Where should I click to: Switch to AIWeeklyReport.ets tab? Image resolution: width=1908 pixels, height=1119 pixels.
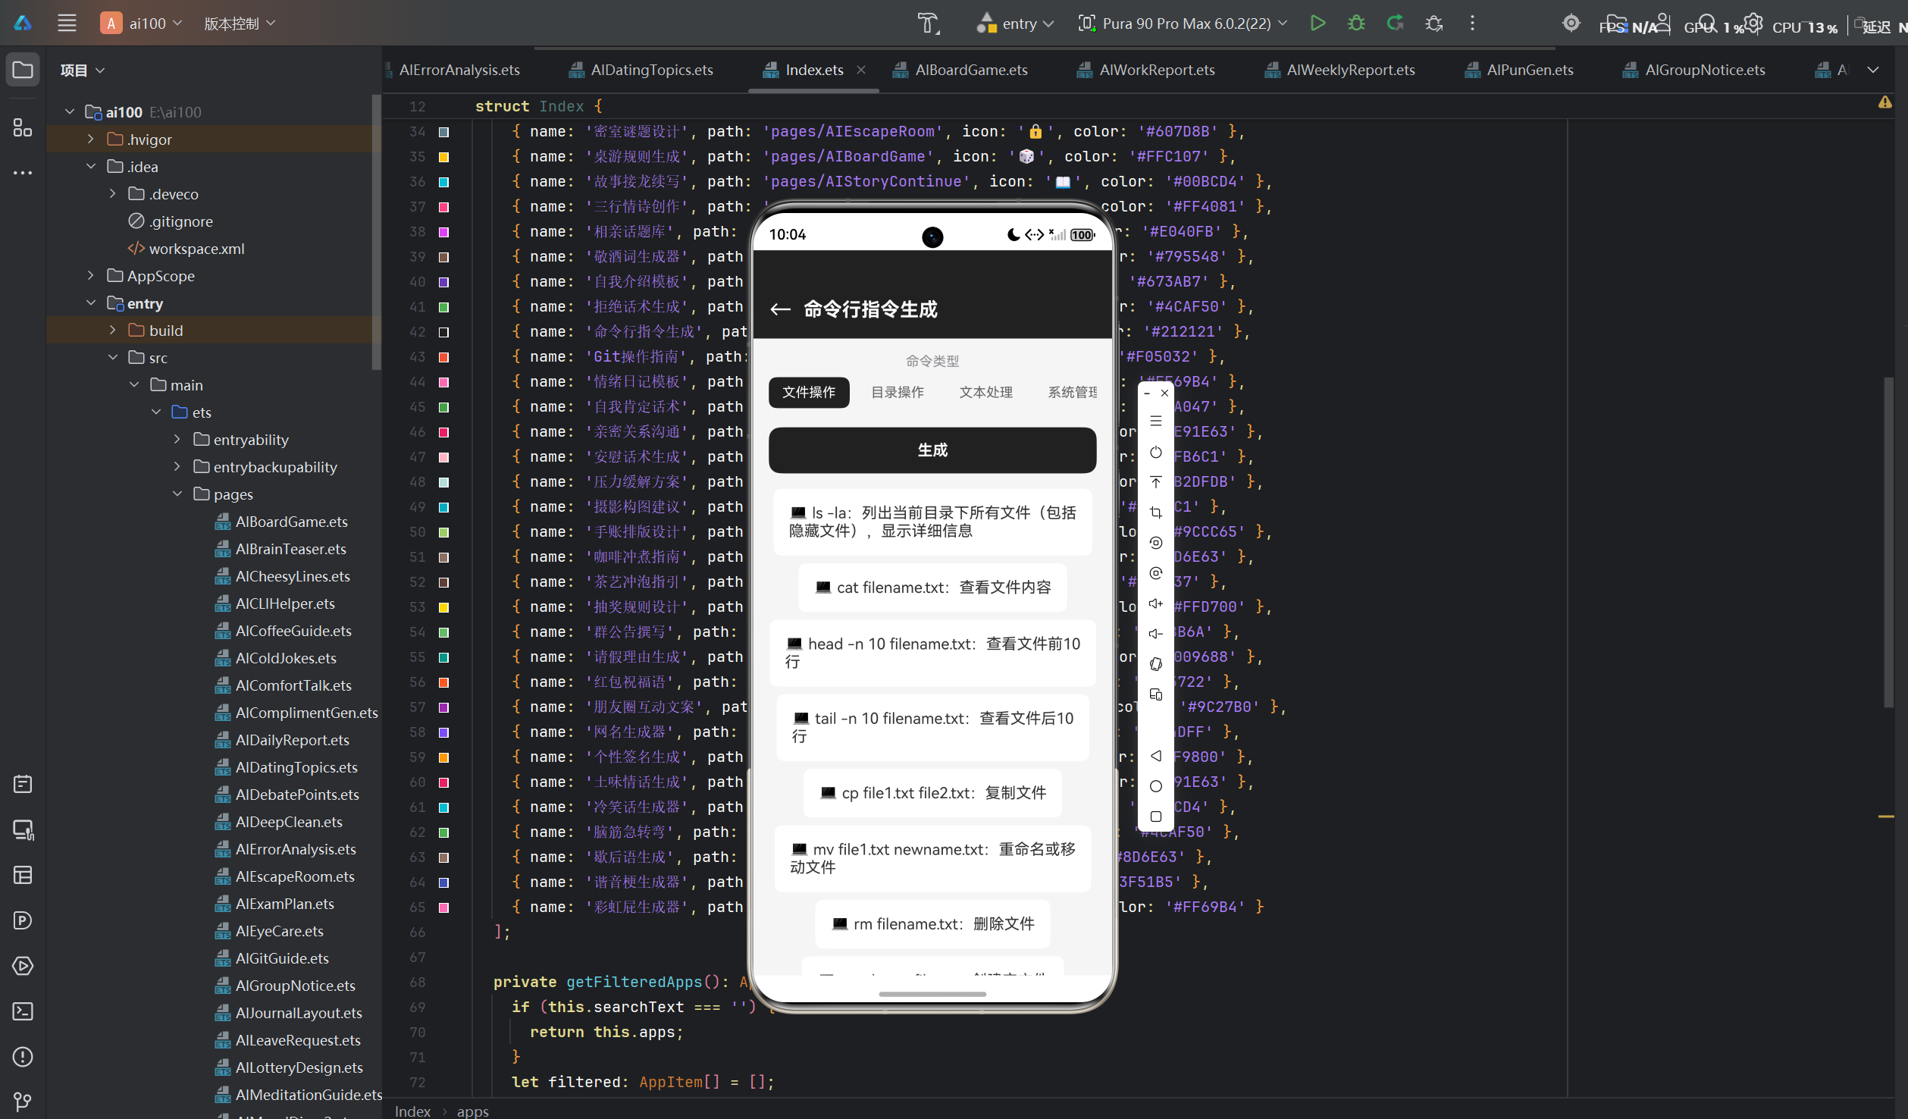[1340, 70]
